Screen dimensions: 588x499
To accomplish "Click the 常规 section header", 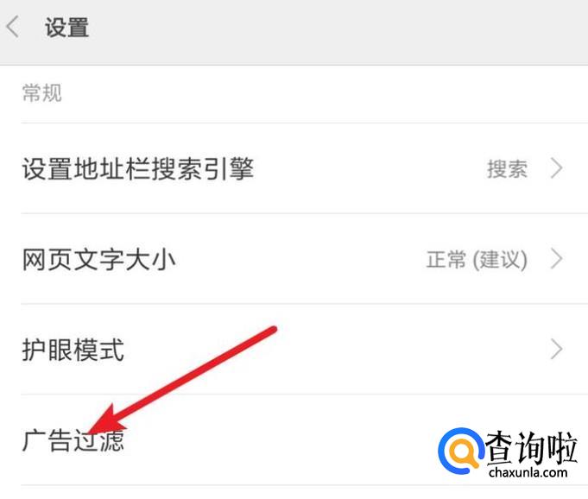I will tap(41, 92).
